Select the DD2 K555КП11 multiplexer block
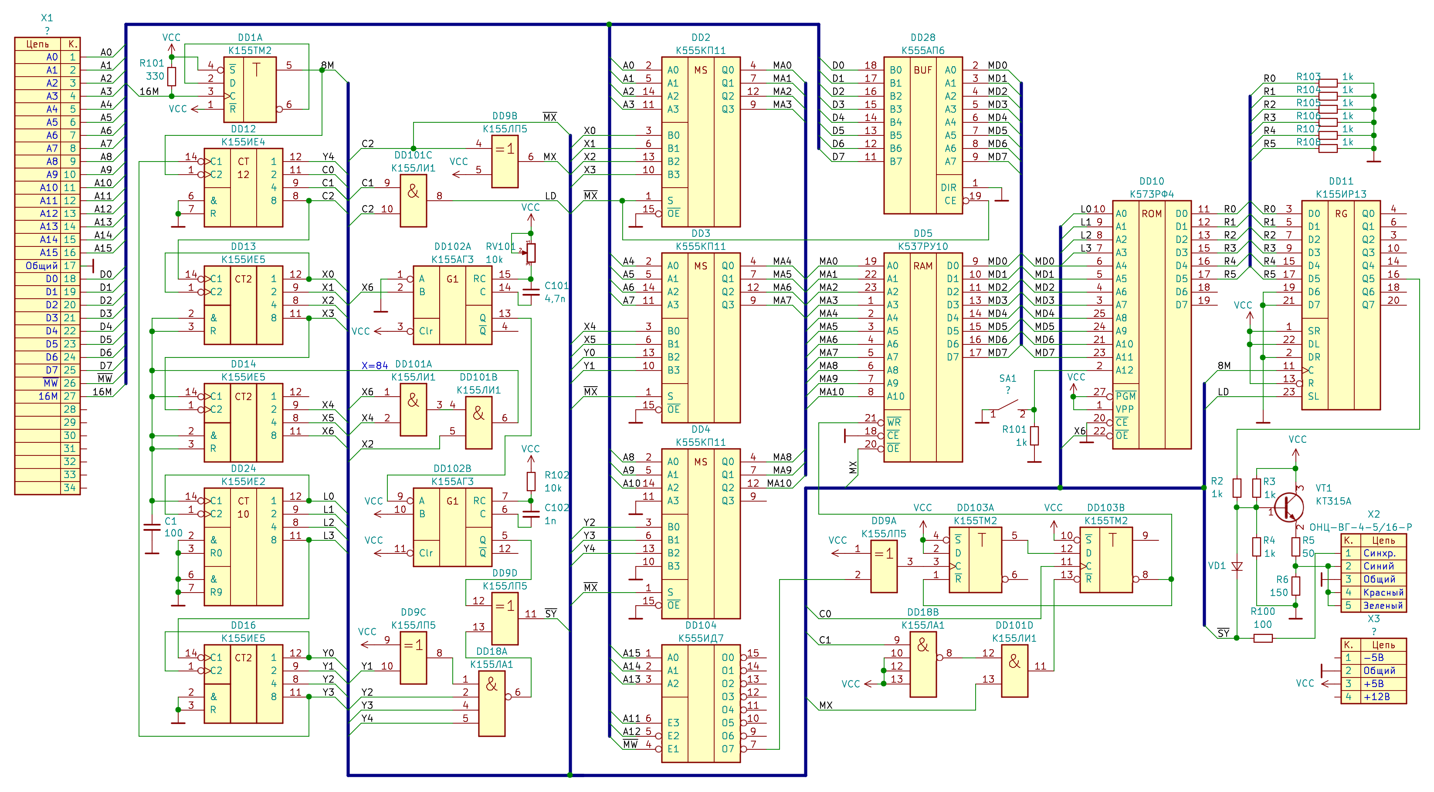The width and height of the screenshot is (1434, 792). pyautogui.click(x=701, y=142)
